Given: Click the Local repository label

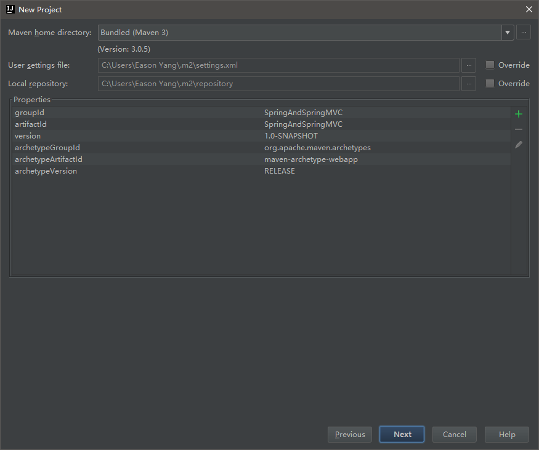Looking at the screenshot, I should pos(38,84).
